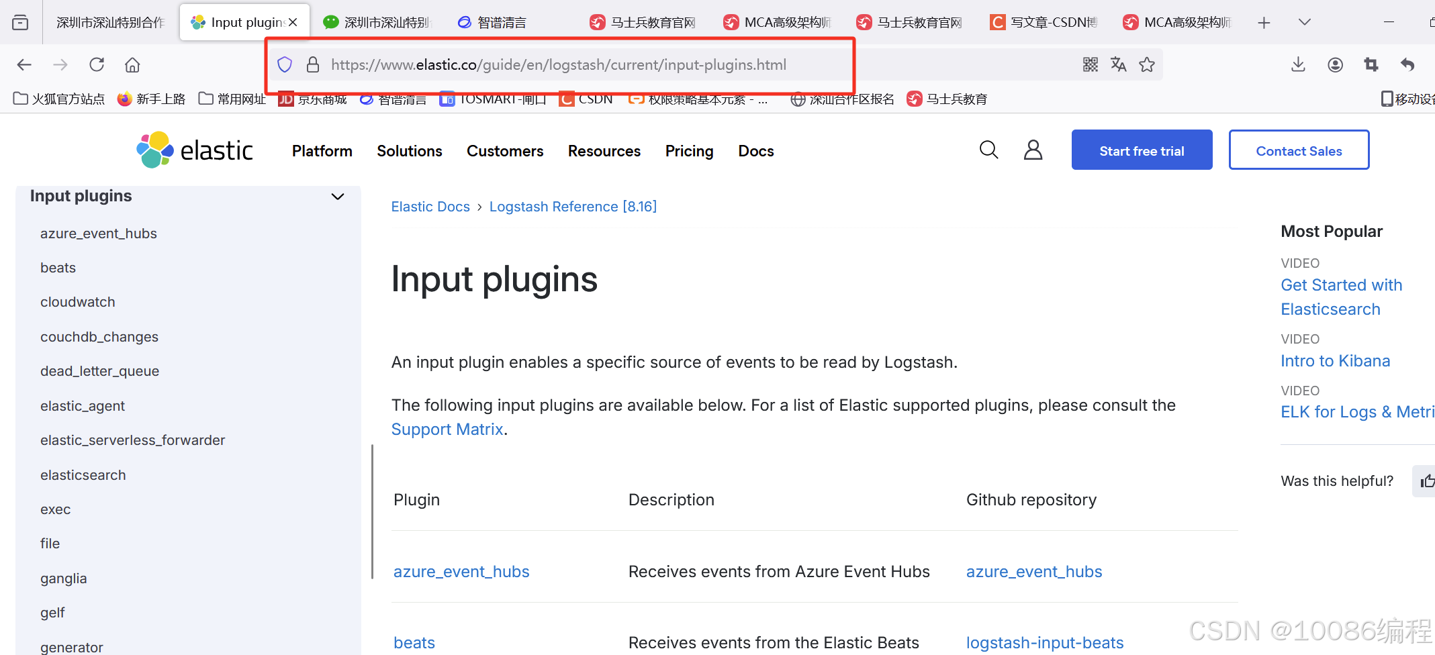Open Logstash Reference [8.16] breadcrumb
Image resolution: width=1435 pixels, height=655 pixels.
573,207
